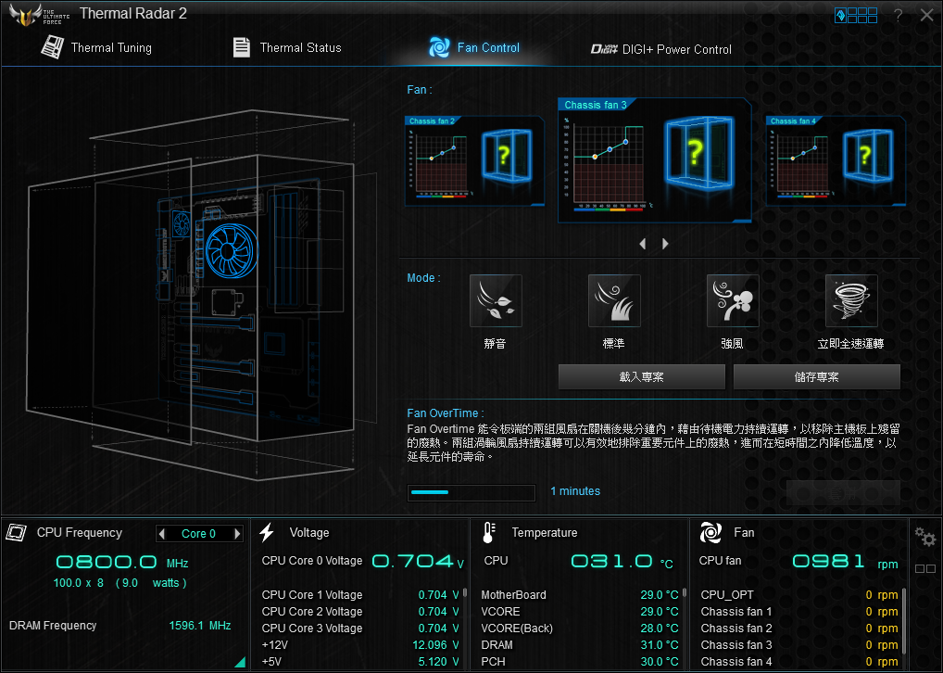Click the monitor panel layout squares icon
This screenshot has height=673, width=943.
(x=924, y=569)
